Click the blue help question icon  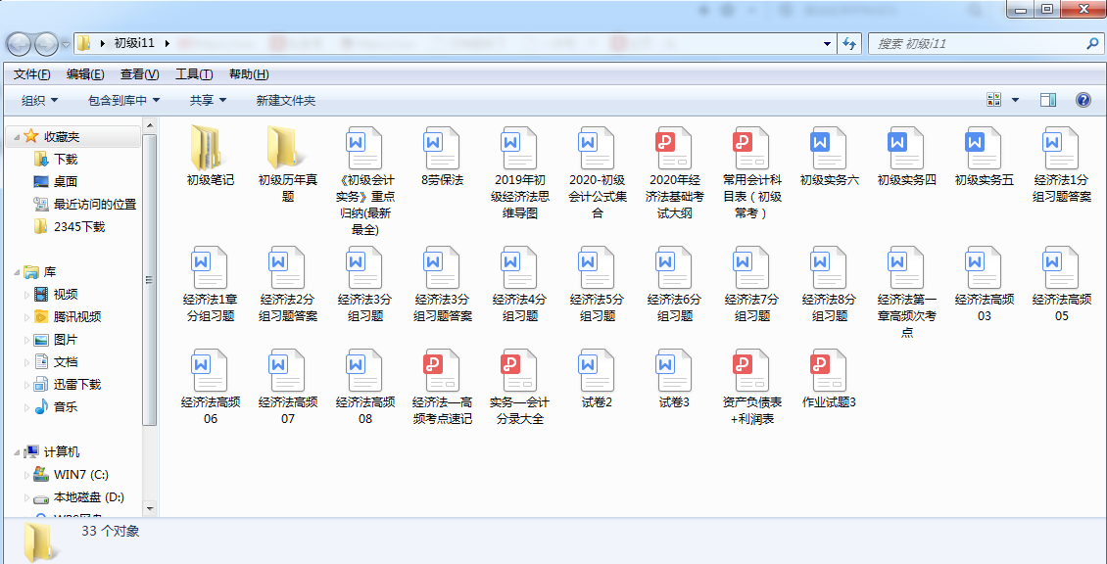point(1081,98)
